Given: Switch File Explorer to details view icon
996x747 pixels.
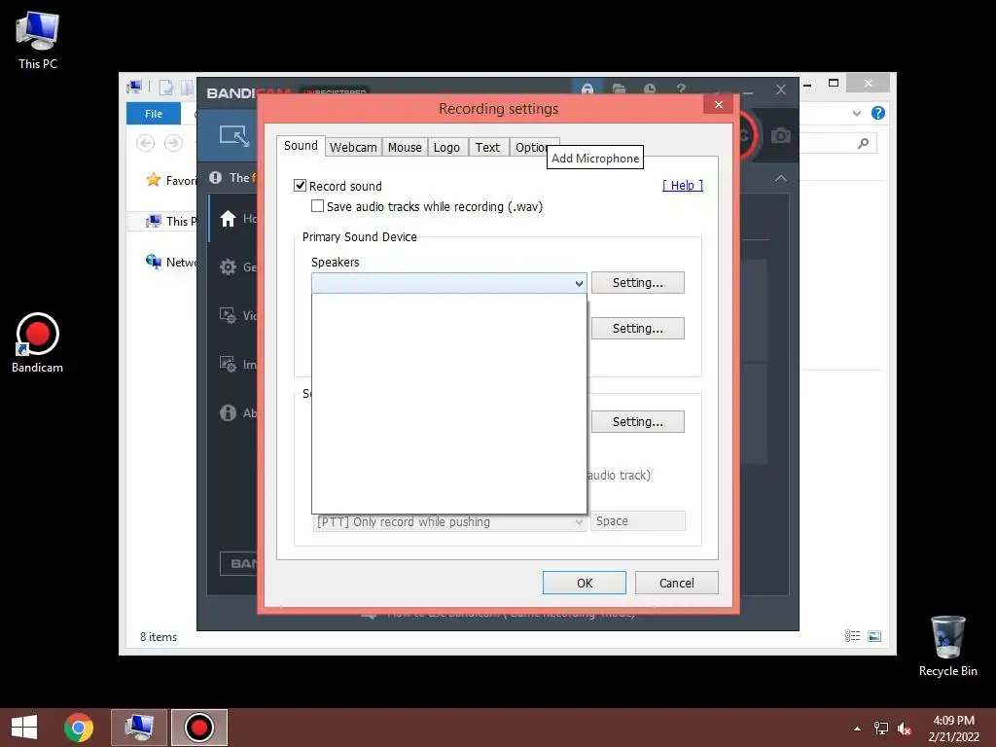Looking at the screenshot, I should [852, 636].
